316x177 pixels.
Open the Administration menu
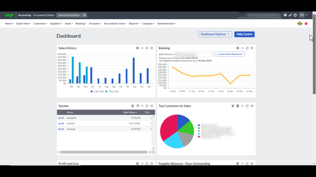point(166,23)
